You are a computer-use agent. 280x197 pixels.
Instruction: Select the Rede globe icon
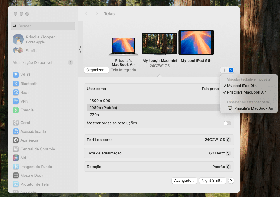click(16, 92)
